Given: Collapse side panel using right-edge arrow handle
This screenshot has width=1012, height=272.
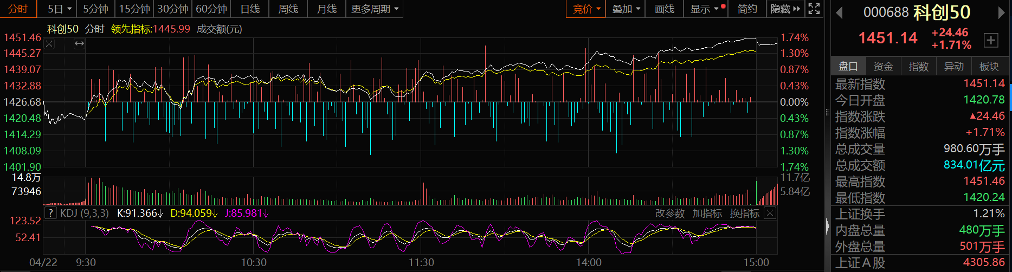Looking at the screenshot, I should click(x=827, y=226).
